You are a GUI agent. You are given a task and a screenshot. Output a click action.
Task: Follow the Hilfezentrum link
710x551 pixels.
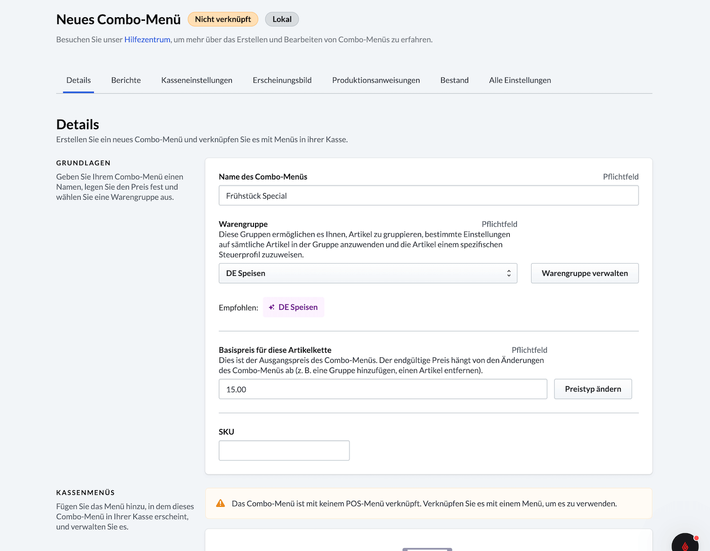(147, 40)
